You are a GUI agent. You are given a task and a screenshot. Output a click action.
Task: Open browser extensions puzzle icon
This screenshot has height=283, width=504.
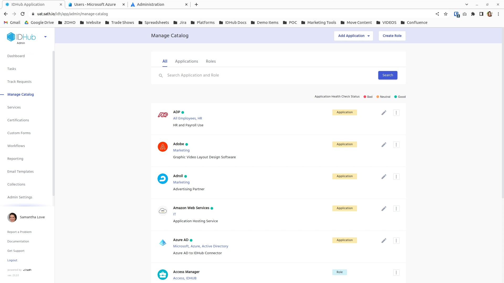point(473,14)
